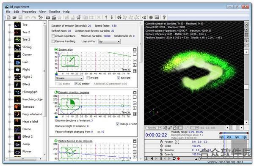Open the folder icon in the toolbar
254x166 pixels.
click(48, 17)
